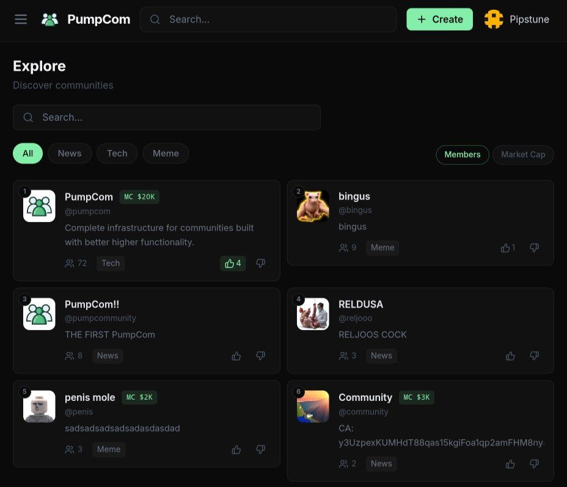The width and height of the screenshot is (567, 487).
Task: Dislike the PumpCom!! community
Action: coord(260,356)
